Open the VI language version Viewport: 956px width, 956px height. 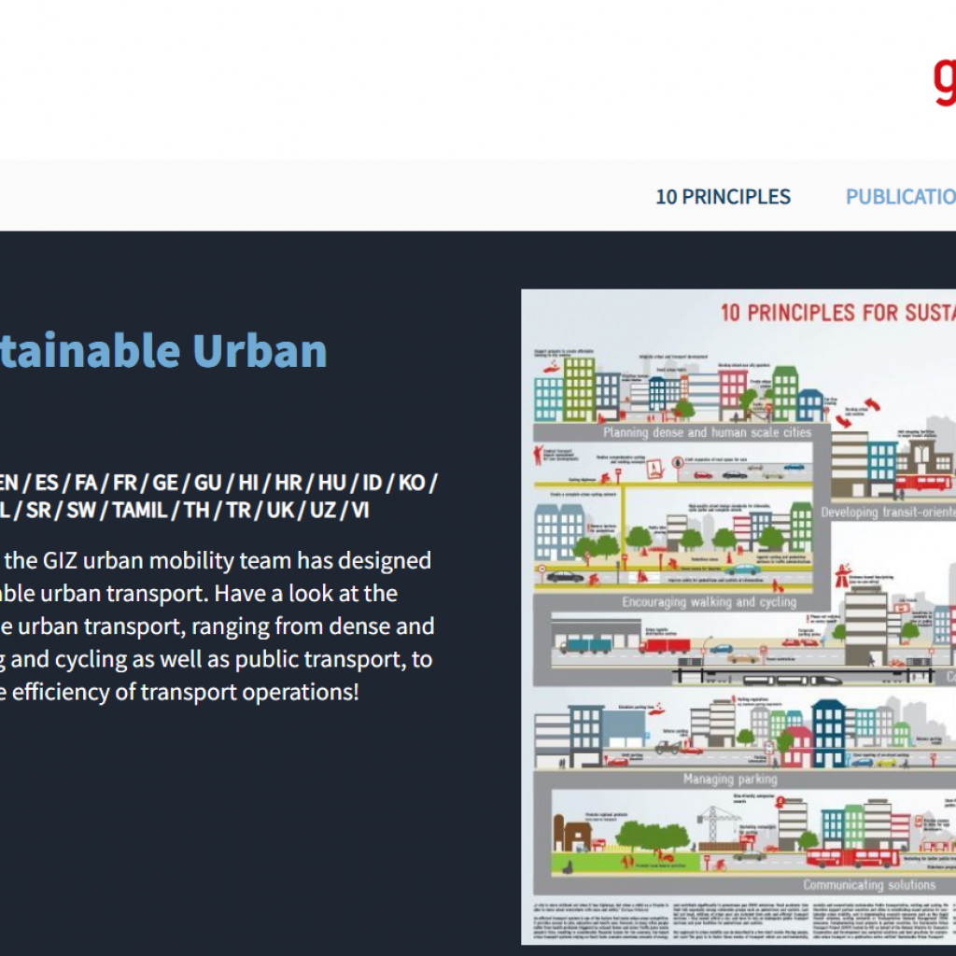360,511
